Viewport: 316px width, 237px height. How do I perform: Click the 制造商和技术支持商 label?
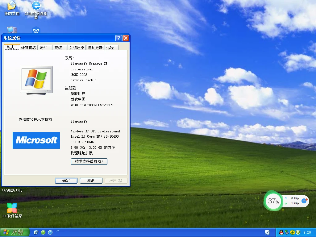(x=36, y=120)
